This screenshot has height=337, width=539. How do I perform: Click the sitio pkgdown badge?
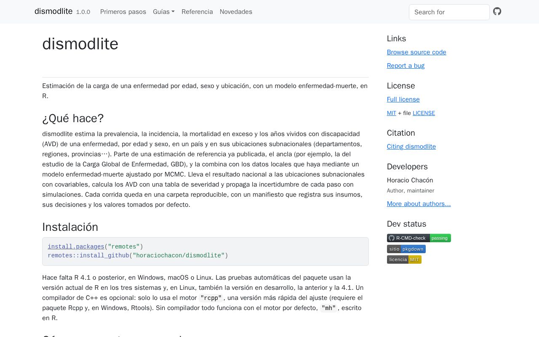tap(406, 249)
